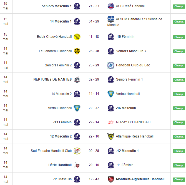Click the Champ. badge for Héric Handball match
Screen dimensions: 186x185
pos(179,165)
